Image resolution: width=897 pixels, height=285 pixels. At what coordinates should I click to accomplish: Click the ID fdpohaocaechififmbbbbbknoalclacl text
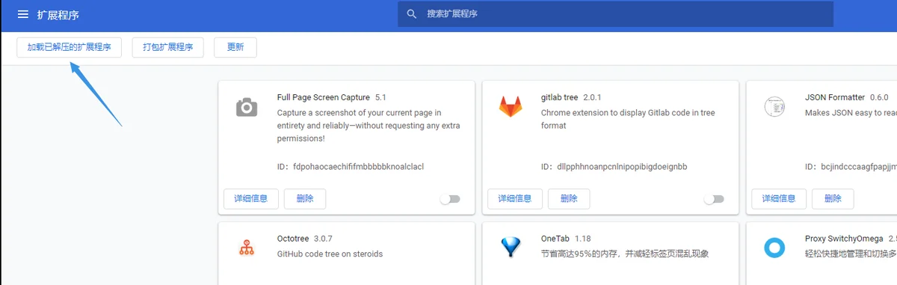click(x=351, y=166)
